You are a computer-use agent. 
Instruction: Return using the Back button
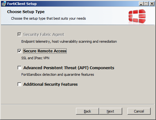tap(87, 111)
